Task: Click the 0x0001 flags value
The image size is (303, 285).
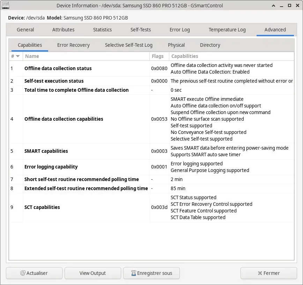Action: (x=159, y=167)
